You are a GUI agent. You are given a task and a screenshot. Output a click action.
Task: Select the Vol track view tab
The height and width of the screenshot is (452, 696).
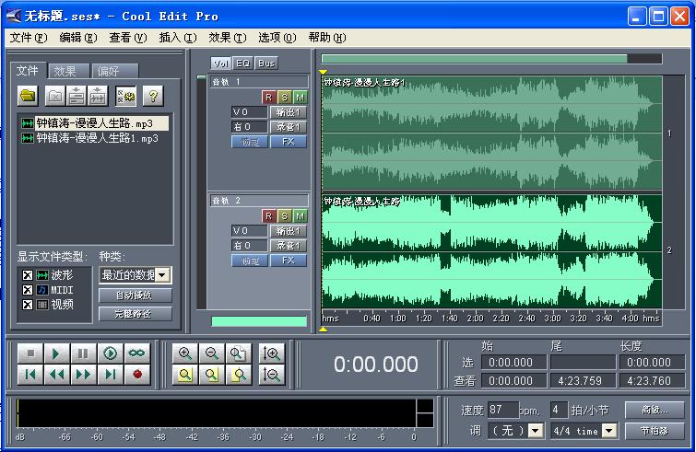click(220, 64)
